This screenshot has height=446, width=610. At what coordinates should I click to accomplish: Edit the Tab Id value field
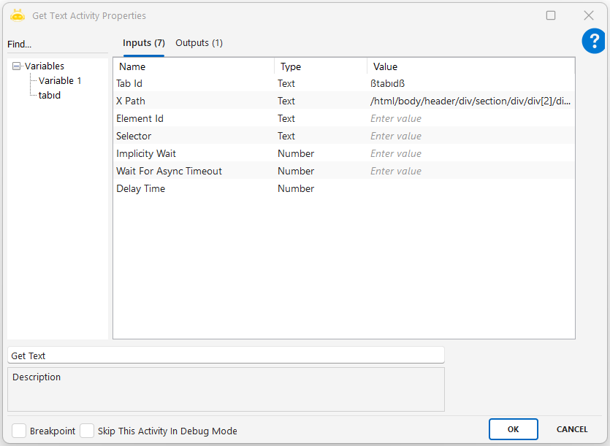point(470,84)
